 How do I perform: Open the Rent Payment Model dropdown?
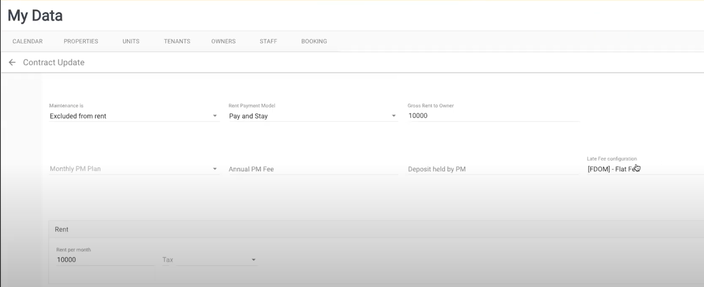pos(312,116)
